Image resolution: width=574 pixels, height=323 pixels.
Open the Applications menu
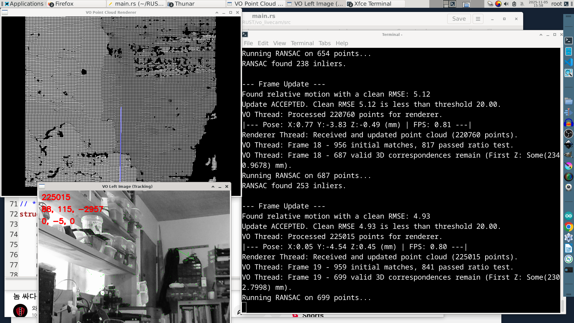(24, 4)
